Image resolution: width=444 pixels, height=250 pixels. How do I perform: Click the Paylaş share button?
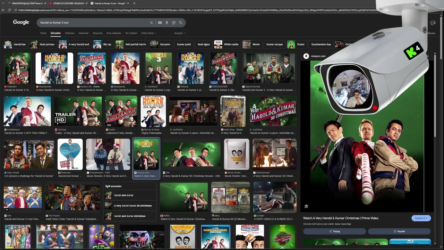(x=334, y=231)
